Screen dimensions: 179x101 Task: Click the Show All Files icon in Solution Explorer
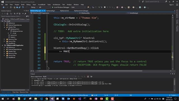pos(20,13)
